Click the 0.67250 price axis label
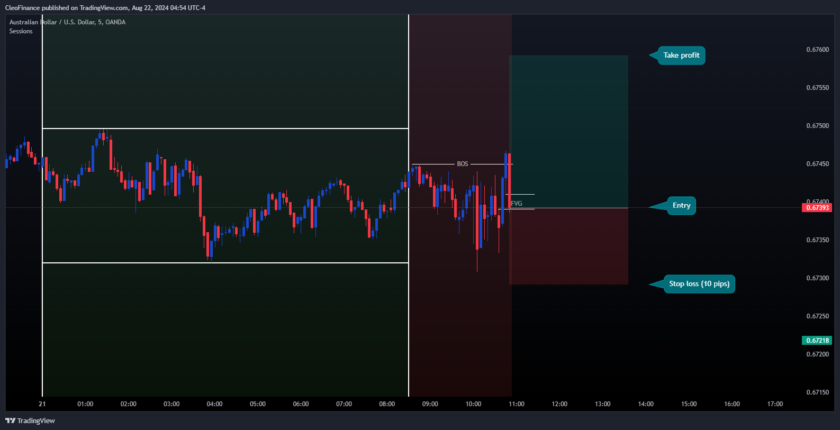This screenshot has width=840, height=430. coord(817,316)
